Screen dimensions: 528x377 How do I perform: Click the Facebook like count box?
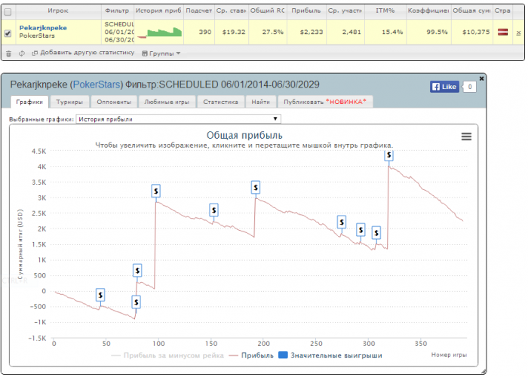pyautogui.click(x=470, y=87)
